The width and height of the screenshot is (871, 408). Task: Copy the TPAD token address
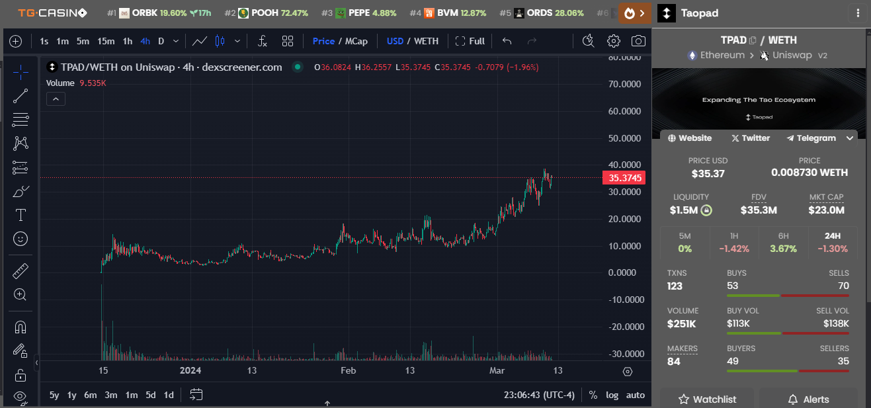tap(753, 40)
